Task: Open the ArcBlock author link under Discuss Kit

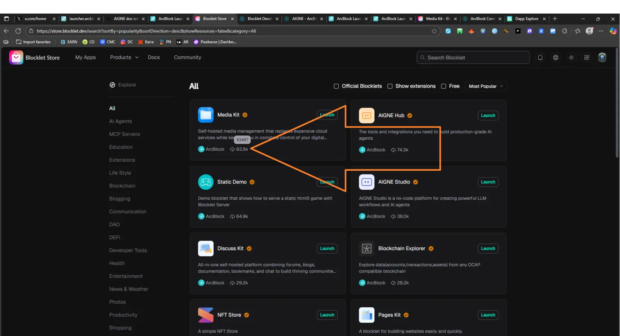Action: (211, 283)
